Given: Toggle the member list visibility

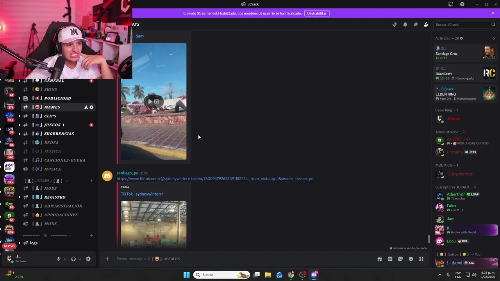Looking at the screenshot, I should tap(426, 24).
